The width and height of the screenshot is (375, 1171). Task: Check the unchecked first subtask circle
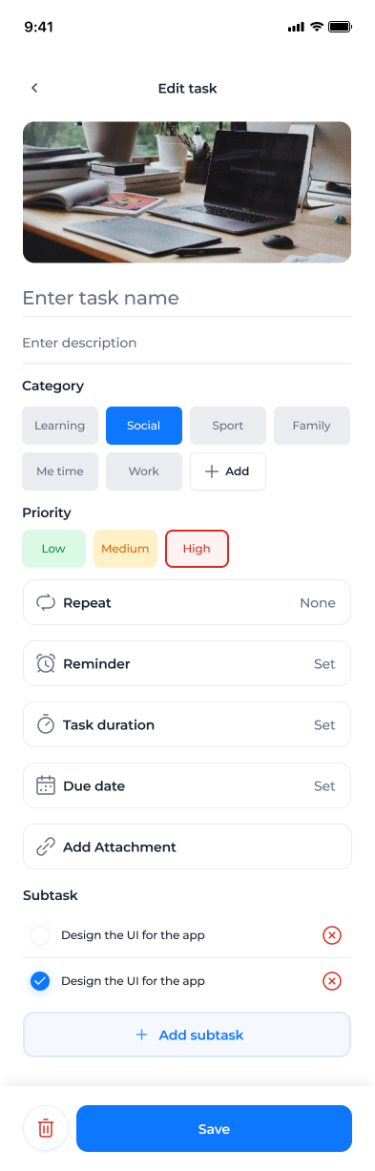pyautogui.click(x=40, y=935)
